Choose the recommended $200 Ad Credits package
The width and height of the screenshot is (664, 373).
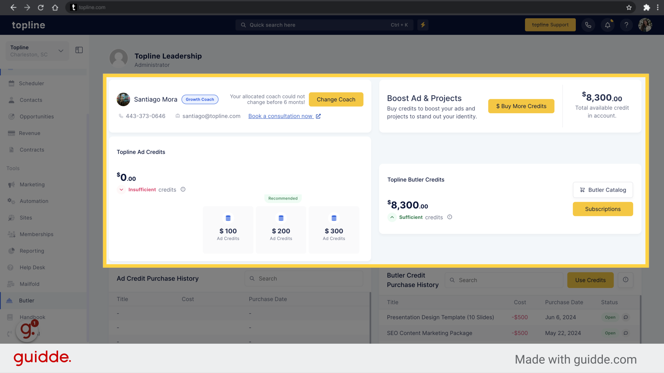tap(281, 230)
